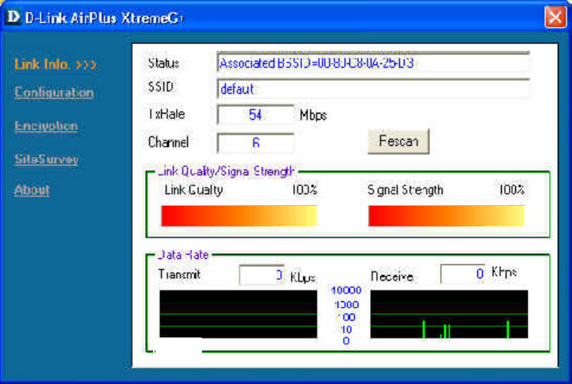Click the SSID field containing default

(x=373, y=88)
